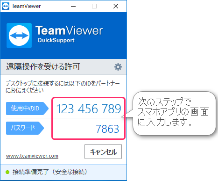
Task: Click the 使用中のID label tag
Action: (x=27, y=109)
